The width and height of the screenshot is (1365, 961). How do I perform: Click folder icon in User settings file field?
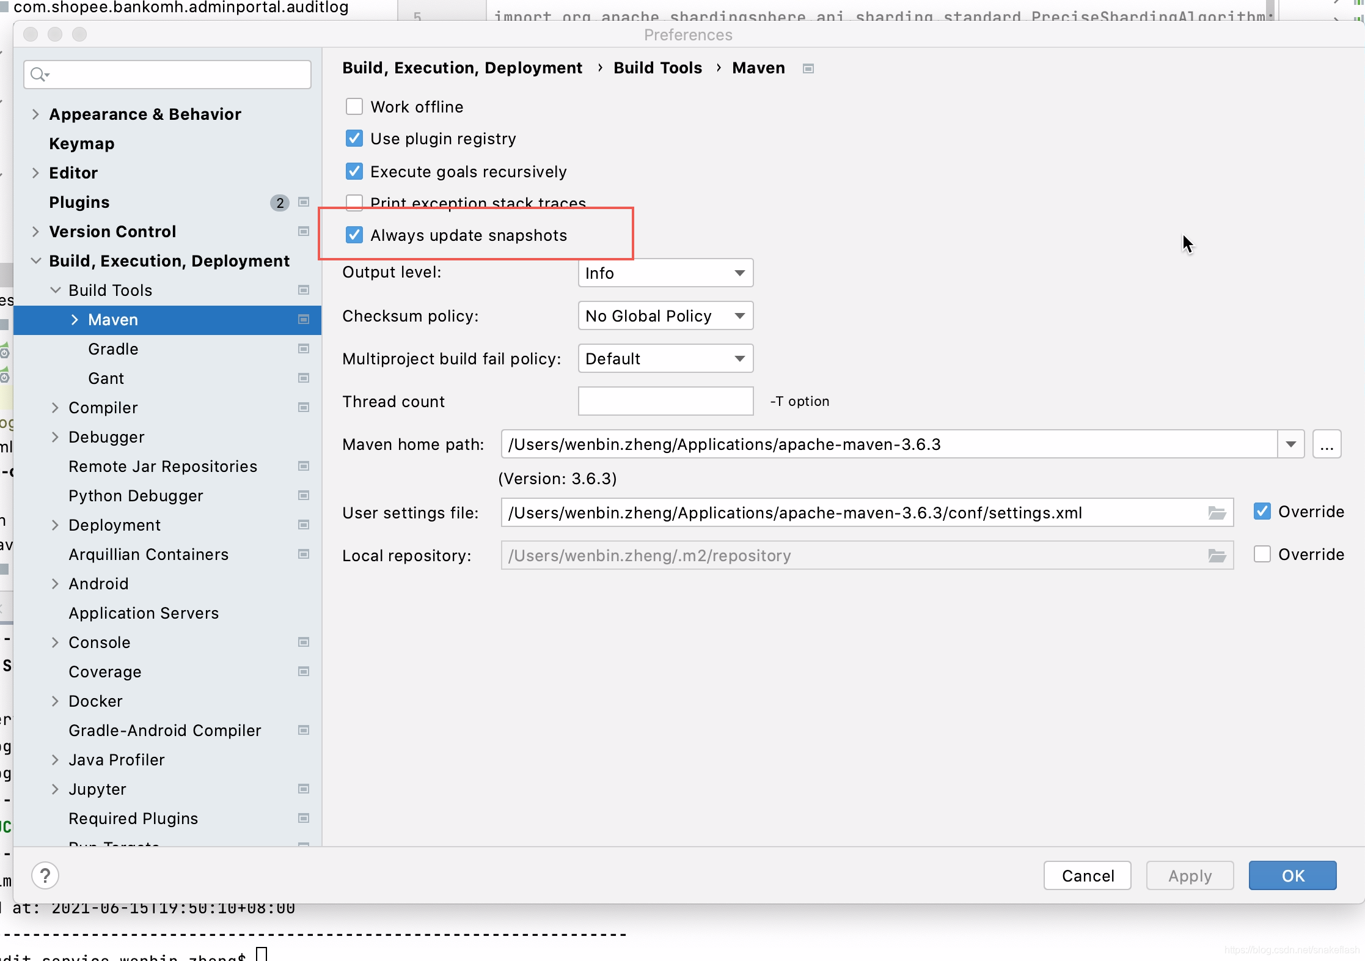[1217, 513]
